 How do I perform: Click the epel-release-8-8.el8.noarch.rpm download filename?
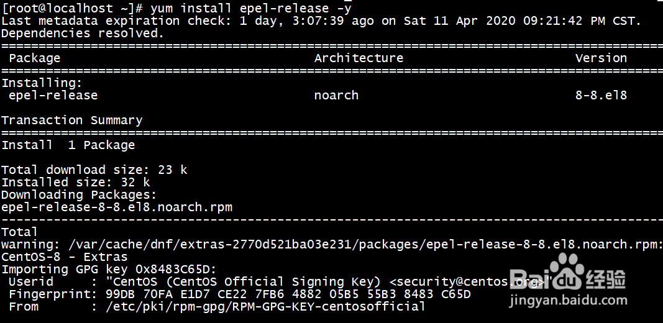(117, 207)
